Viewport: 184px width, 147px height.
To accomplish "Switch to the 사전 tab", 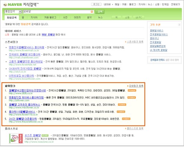I will (65, 17).
